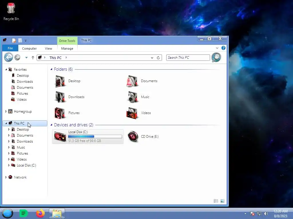Select the Local Disk (C:) drive icon
This screenshot has height=219, width=293.
[x=60, y=137]
